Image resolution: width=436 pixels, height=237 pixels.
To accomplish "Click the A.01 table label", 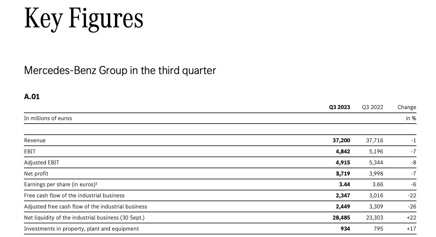I will coord(32,97).
